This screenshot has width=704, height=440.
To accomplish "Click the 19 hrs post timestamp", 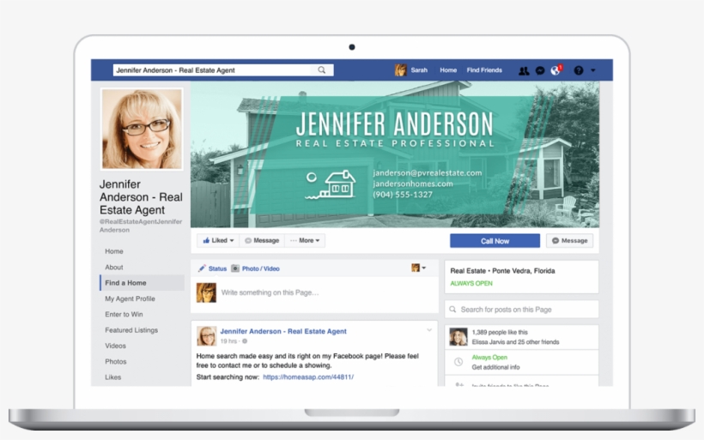I will [x=228, y=341].
